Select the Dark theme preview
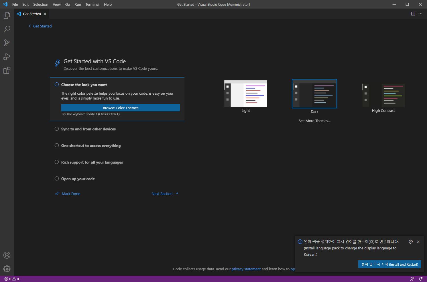The image size is (427, 282). [314, 94]
